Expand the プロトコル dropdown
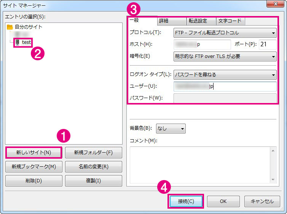 tap(225, 33)
